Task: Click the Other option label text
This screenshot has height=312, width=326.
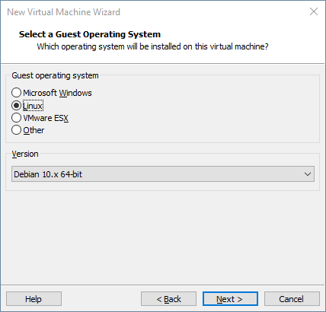Action: point(34,130)
